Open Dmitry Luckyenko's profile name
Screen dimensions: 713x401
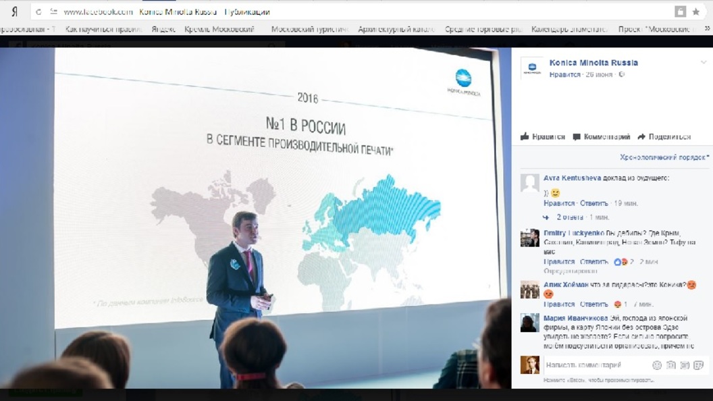pos(574,233)
